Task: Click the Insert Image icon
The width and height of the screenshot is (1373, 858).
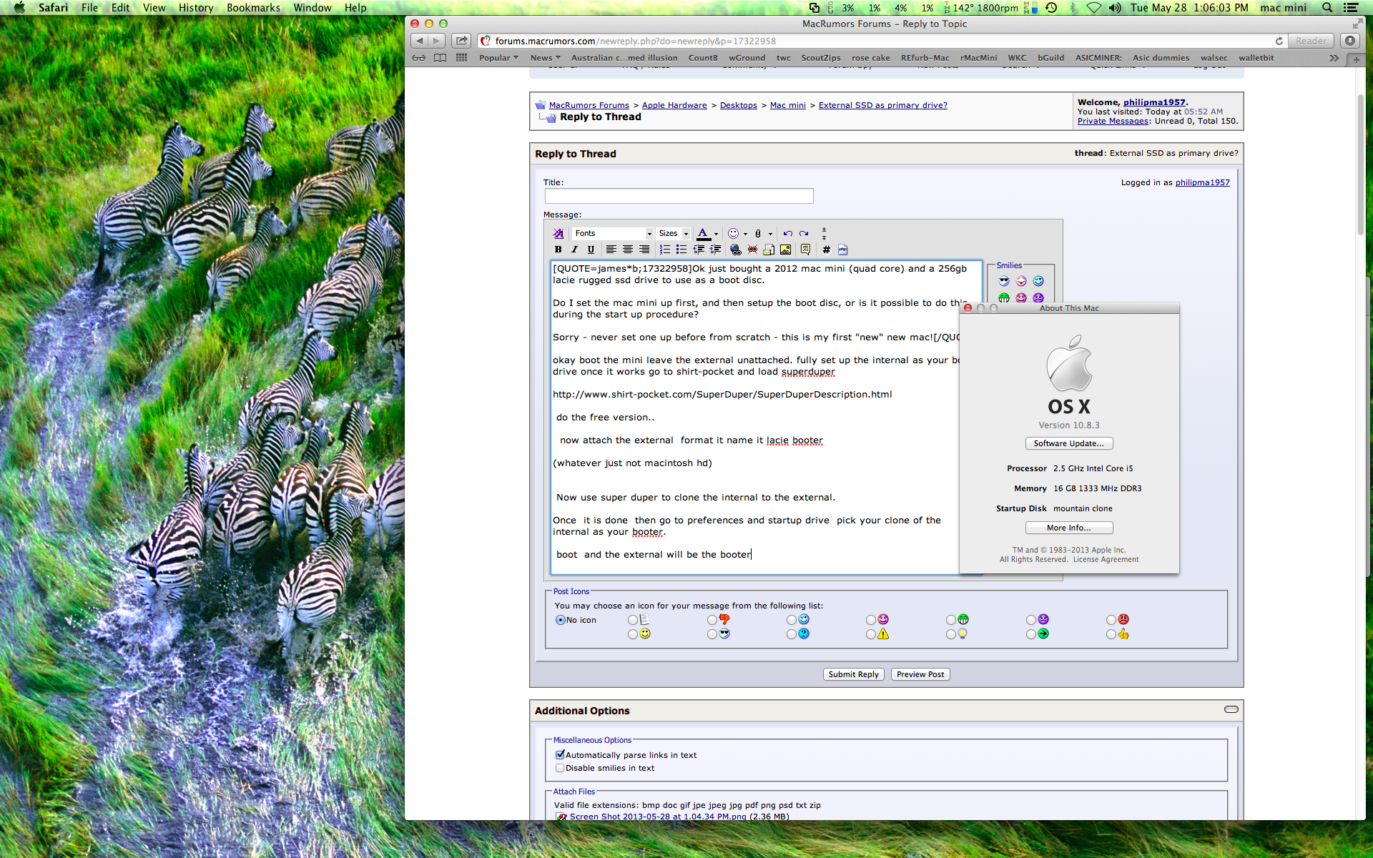Action: coord(786,250)
